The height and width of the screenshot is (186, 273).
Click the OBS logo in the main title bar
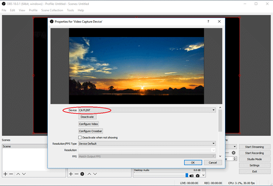click(x=3, y=3)
